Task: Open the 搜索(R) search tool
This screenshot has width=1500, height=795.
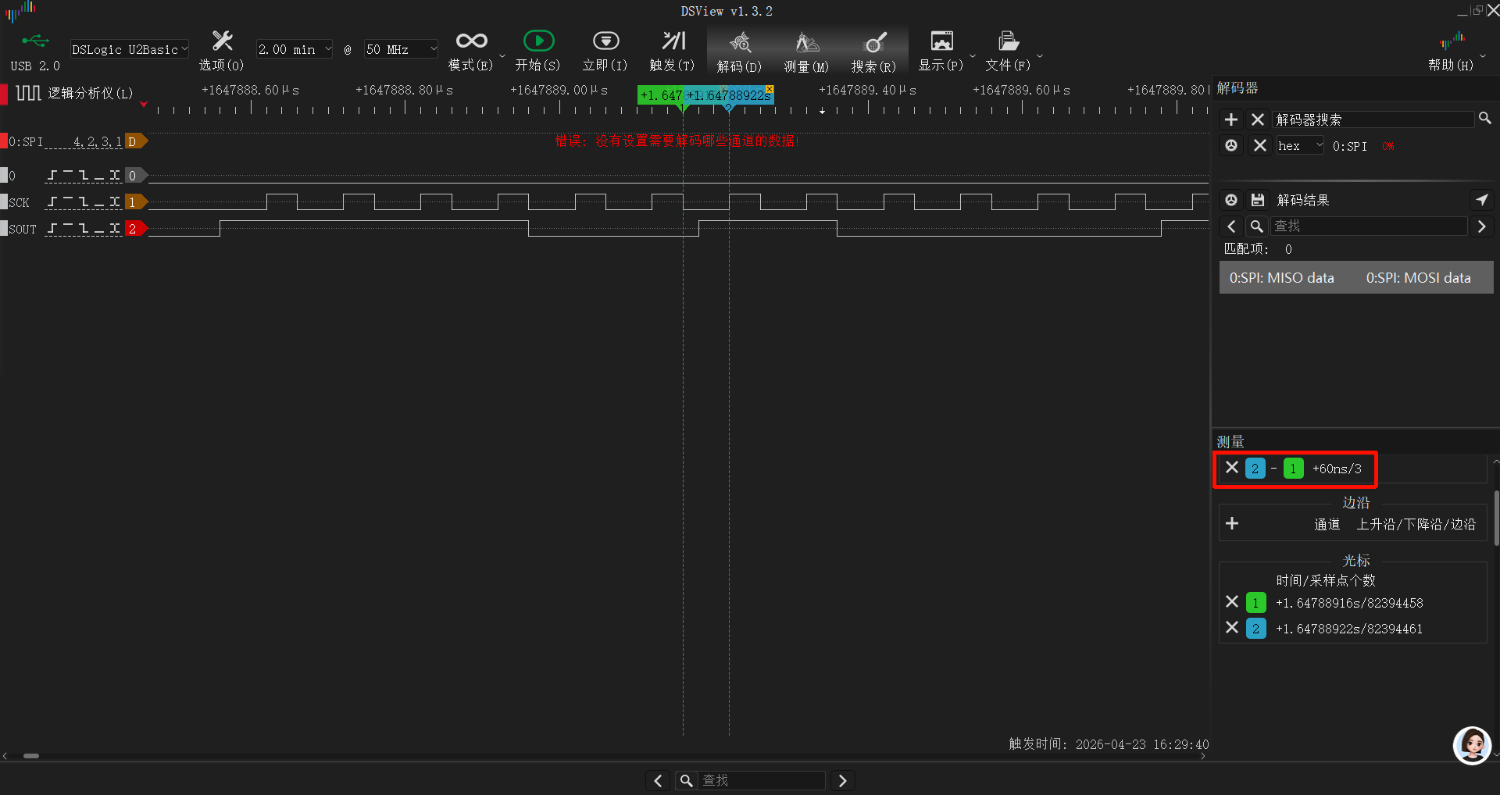Action: tap(873, 49)
